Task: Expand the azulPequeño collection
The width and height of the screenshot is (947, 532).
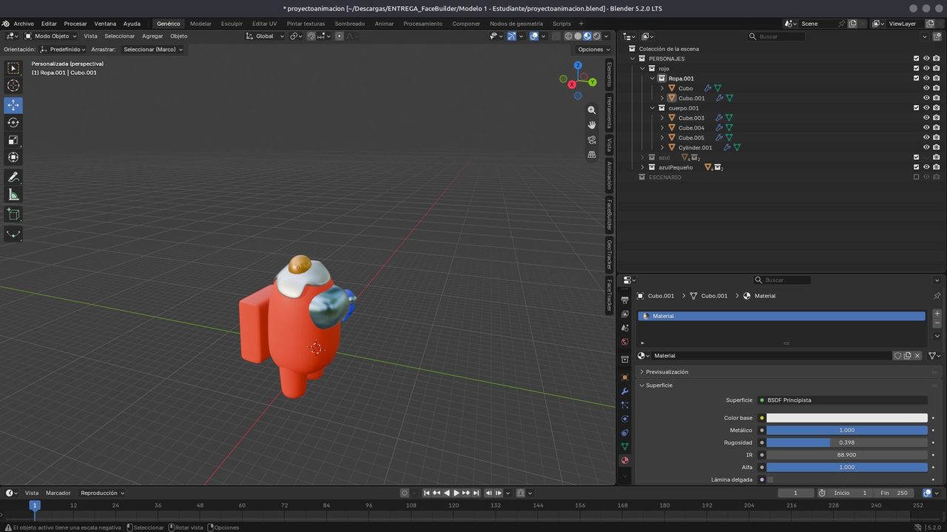Action: 642,167
